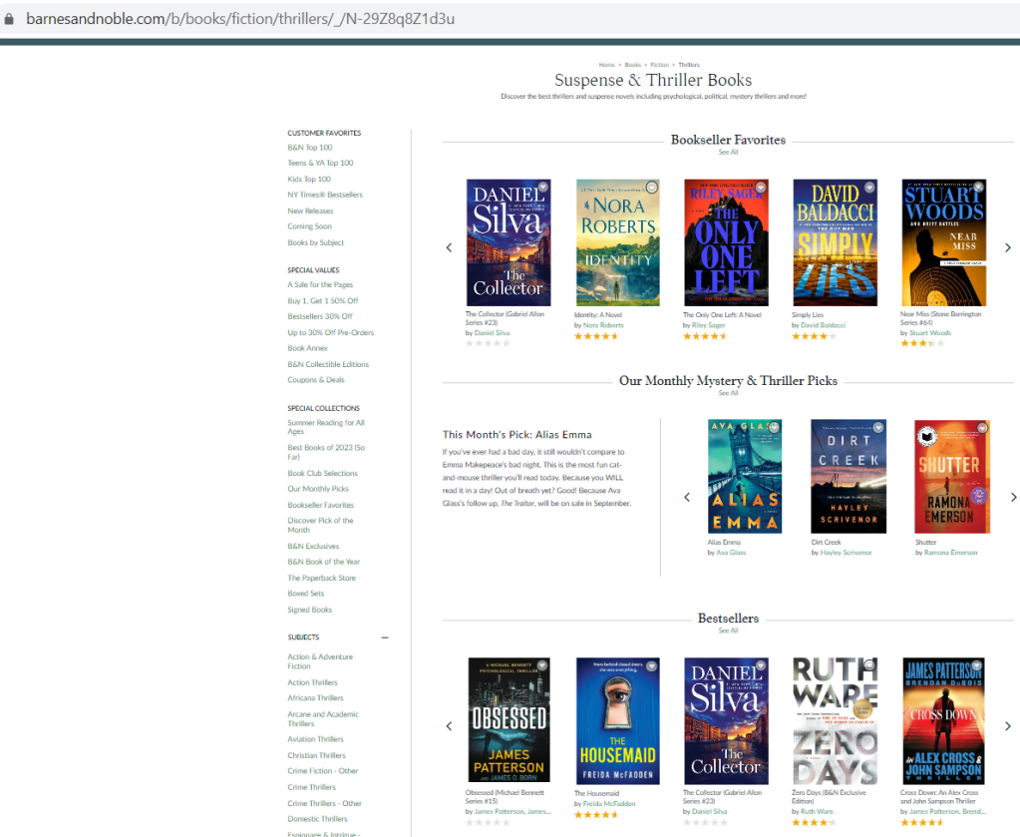Click heart icon on Obsessed book cover
Image resolution: width=1020 pixels, height=837 pixels.
coord(542,664)
